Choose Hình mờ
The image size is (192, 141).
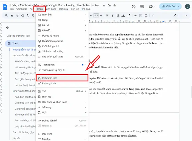pos(62,97)
